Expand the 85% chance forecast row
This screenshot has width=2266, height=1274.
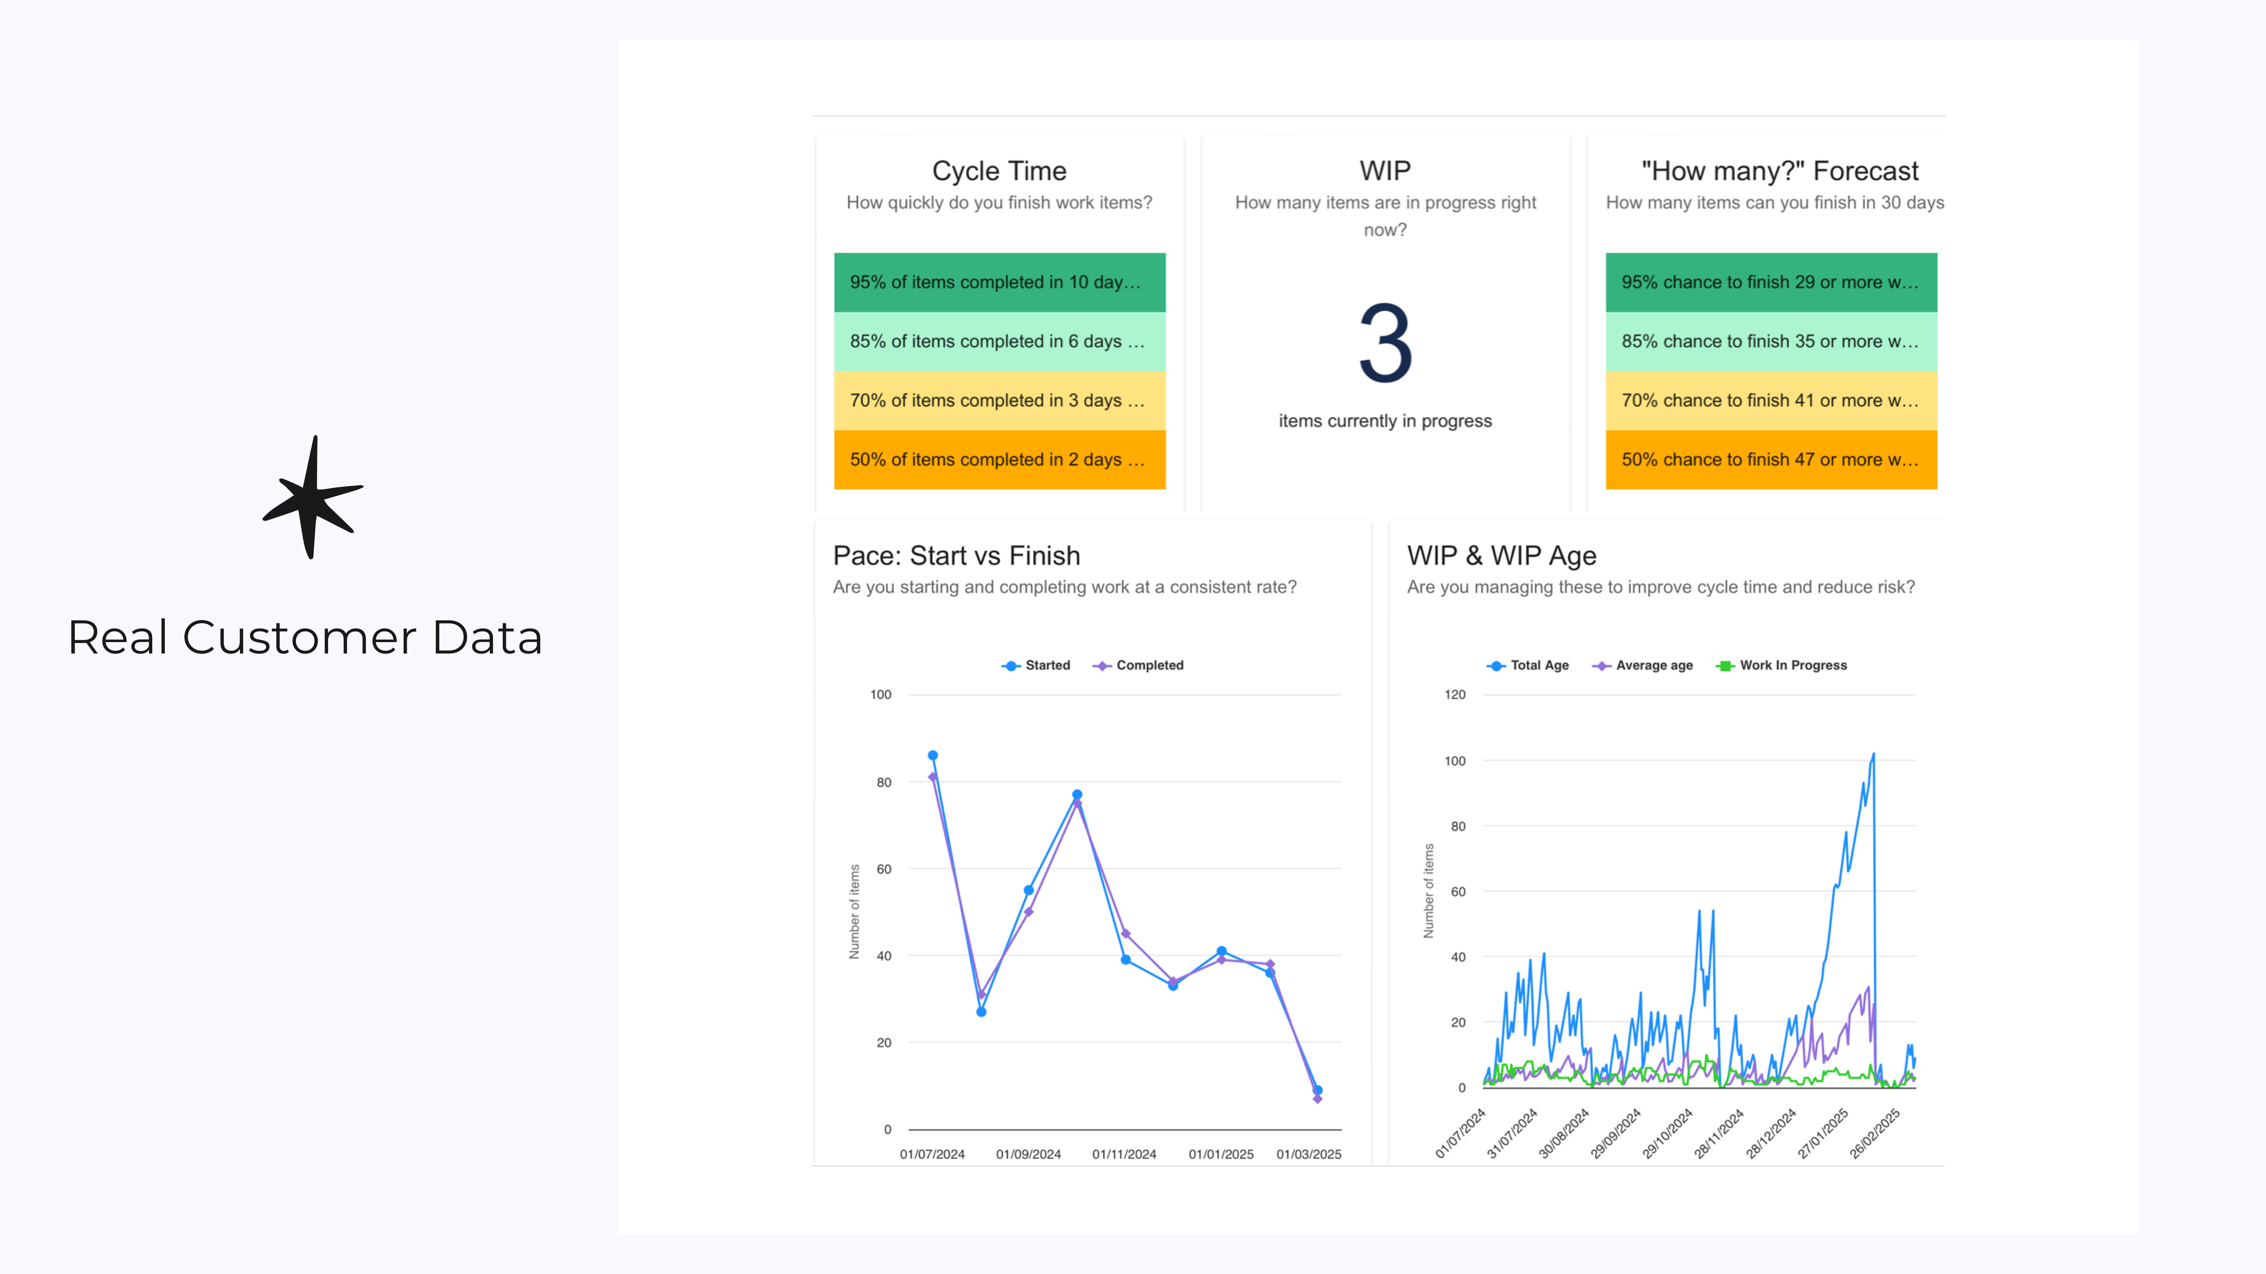point(1771,341)
